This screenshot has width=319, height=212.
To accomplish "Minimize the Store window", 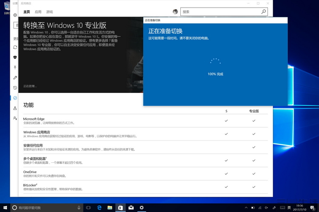I will point(248,3).
